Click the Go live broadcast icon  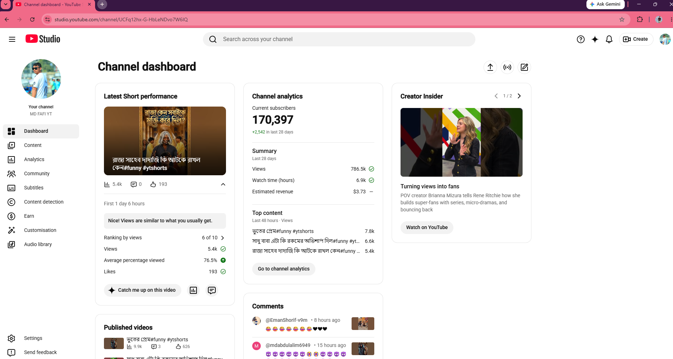pos(507,67)
